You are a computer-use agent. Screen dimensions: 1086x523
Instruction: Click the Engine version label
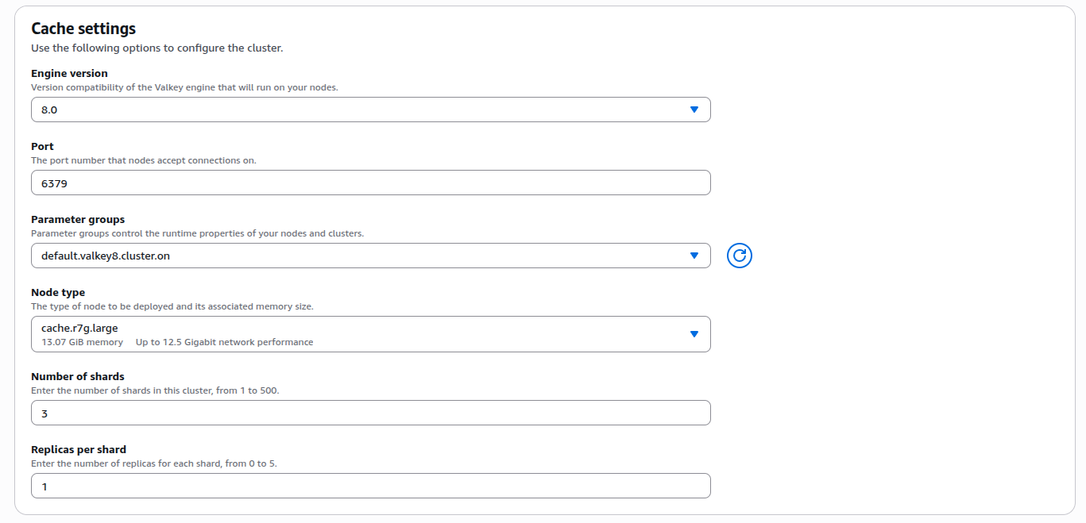coord(69,74)
